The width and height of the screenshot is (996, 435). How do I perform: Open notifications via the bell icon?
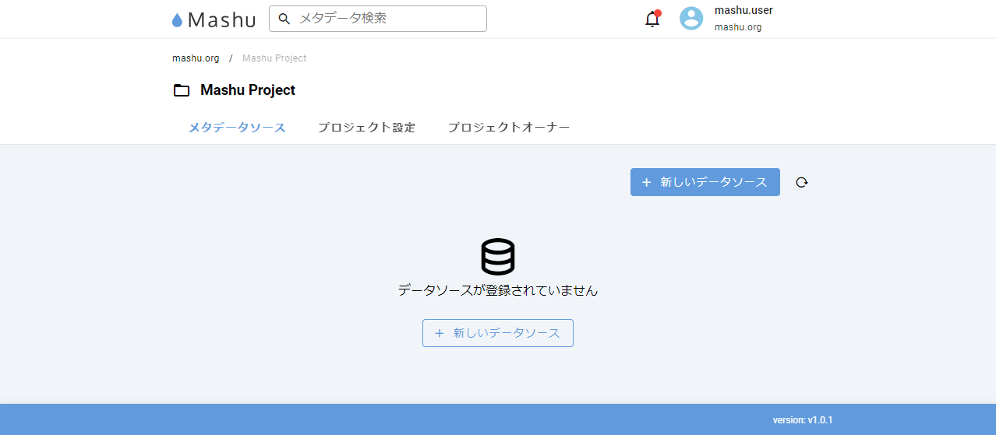(652, 19)
